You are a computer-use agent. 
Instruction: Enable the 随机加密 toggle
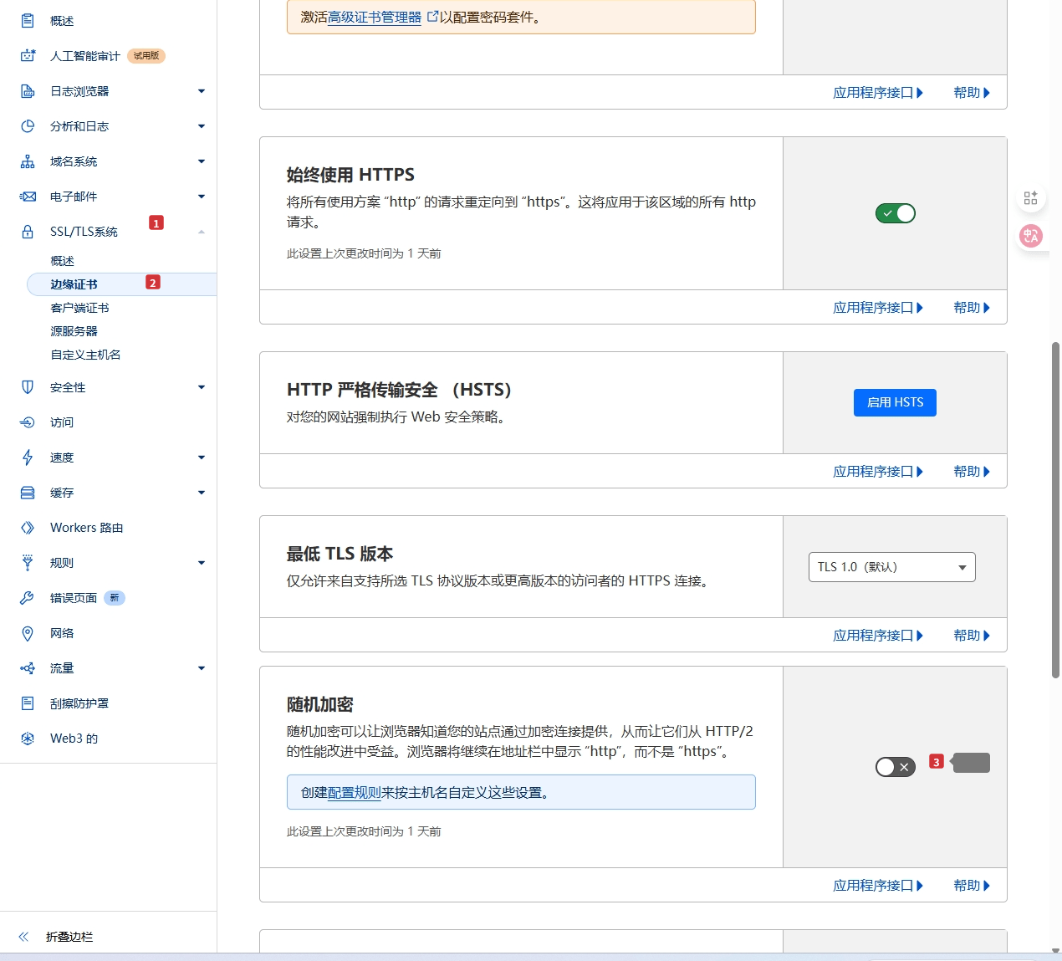pos(895,766)
